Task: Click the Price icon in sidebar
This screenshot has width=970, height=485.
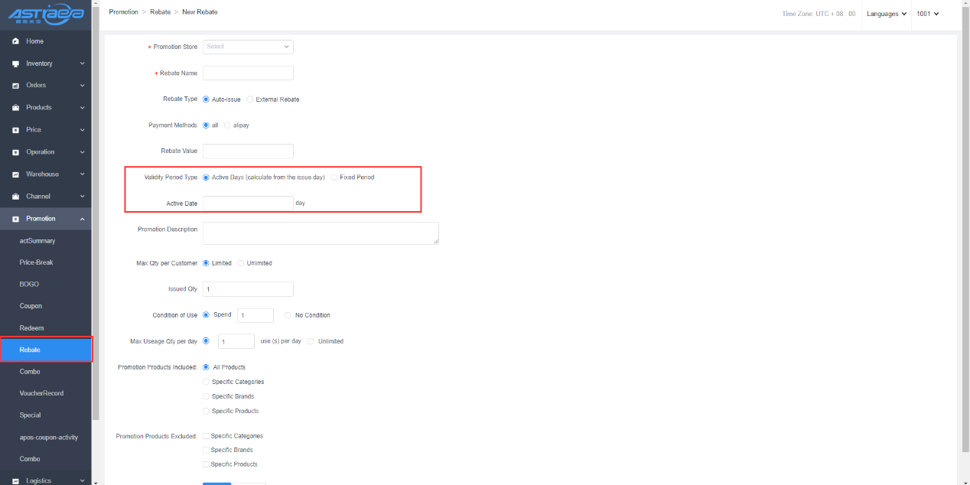Action: click(15, 130)
